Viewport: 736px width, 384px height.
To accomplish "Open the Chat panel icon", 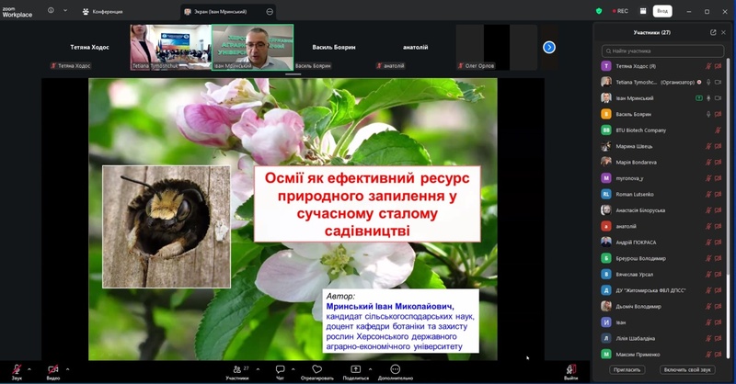I will (281, 369).
